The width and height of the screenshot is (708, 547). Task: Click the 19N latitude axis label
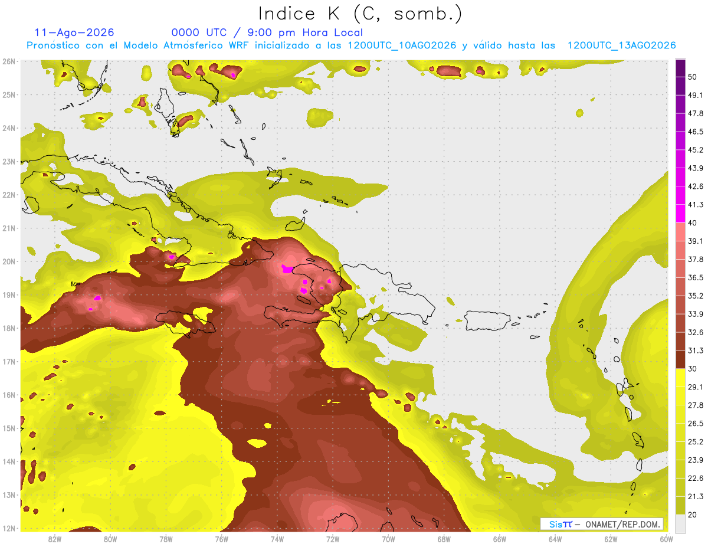click(8, 294)
